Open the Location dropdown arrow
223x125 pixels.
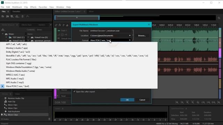(x=130, y=35)
